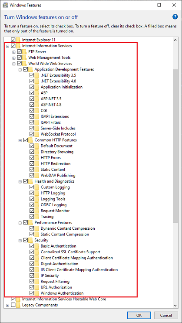The height and width of the screenshot is (323, 182).
Task: Uncheck the ASP.NET 4.8 checkbox
Action: [x=32, y=105]
